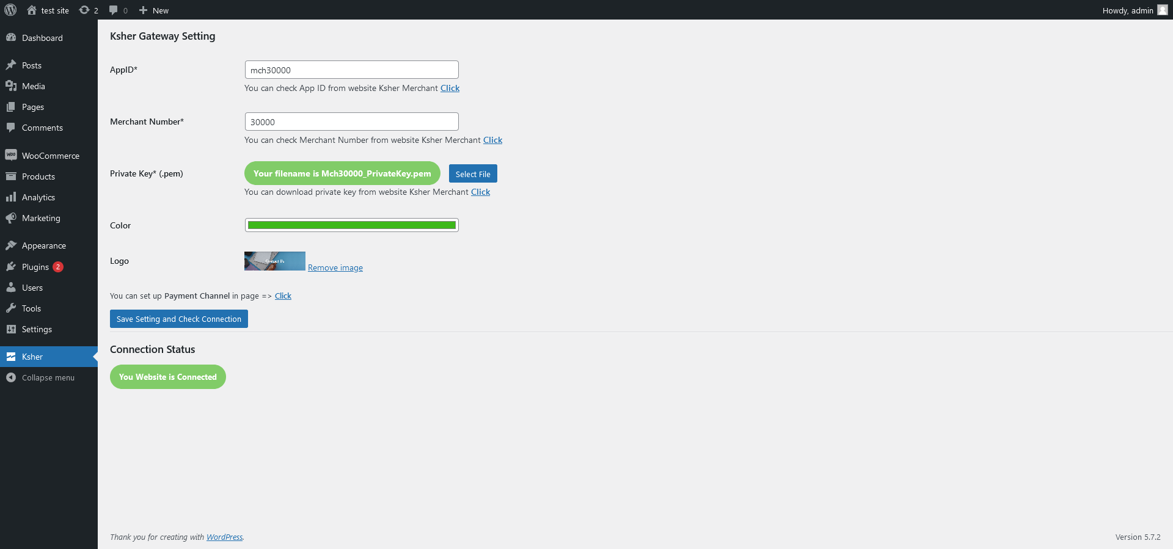Viewport: 1173px width, 549px height.
Task: Open the Appearance menu
Action: coord(49,245)
